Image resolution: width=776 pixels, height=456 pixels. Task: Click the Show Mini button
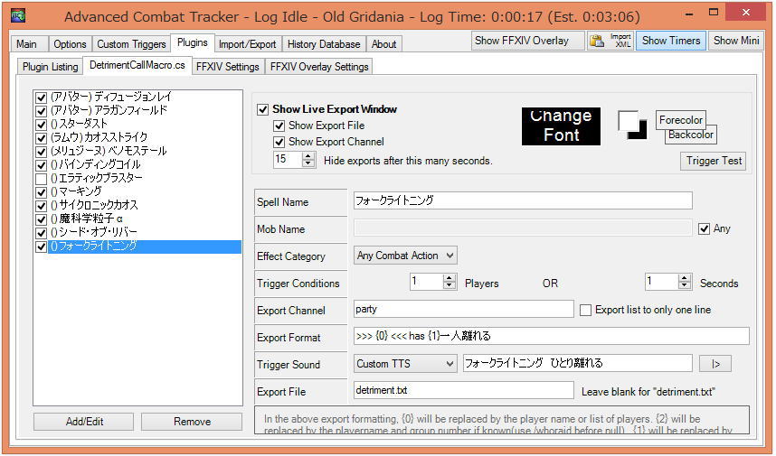736,41
